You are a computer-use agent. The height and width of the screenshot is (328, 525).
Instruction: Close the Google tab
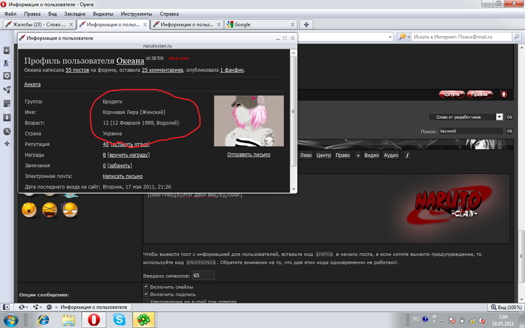click(x=292, y=24)
